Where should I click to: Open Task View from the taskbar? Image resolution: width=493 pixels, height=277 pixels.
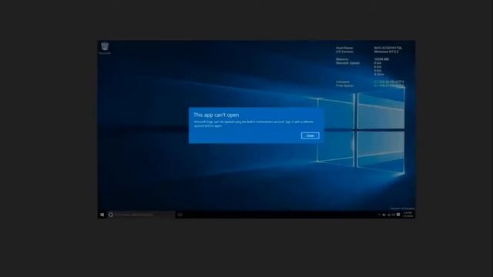click(x=180, y=215)
